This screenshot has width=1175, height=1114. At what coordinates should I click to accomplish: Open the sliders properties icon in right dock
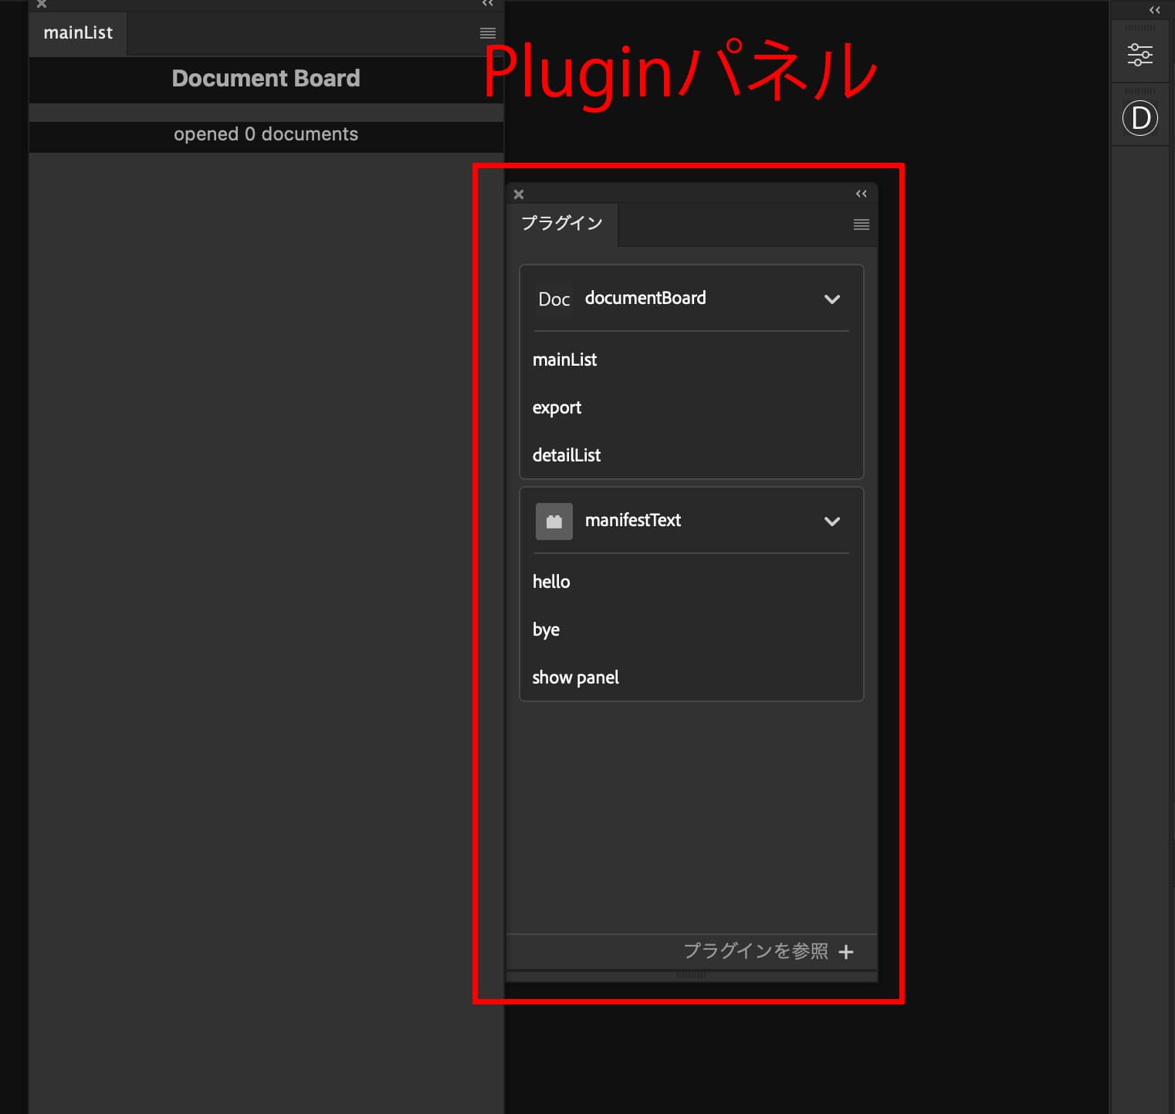click(x=1139, y=55)
